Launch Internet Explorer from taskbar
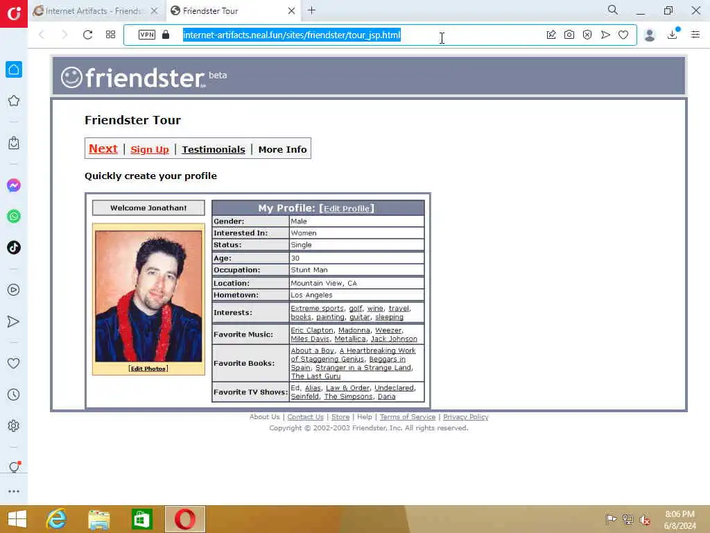This screenshot has width=710, height=533. pos(57,519)
